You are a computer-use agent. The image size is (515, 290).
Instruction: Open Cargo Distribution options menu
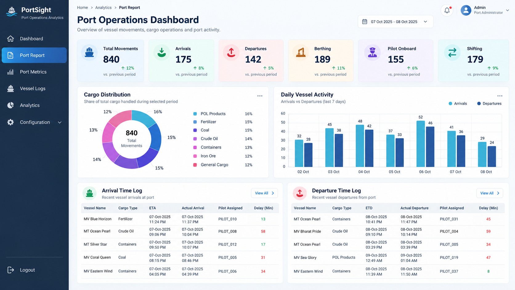click(x=260, y=96)
